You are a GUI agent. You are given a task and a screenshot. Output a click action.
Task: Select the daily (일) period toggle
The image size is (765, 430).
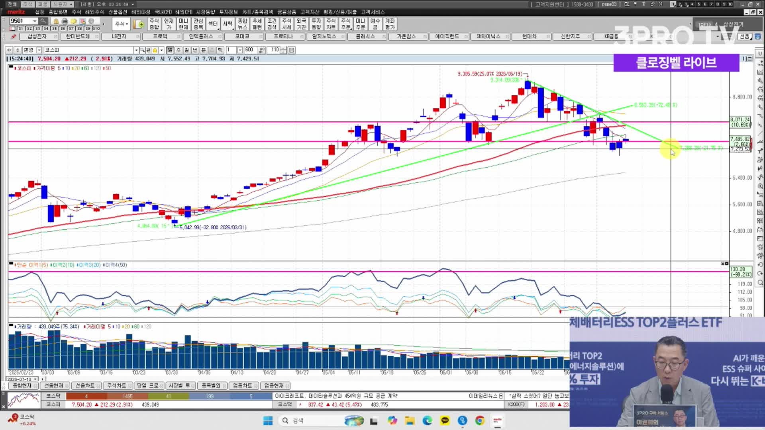170,50
